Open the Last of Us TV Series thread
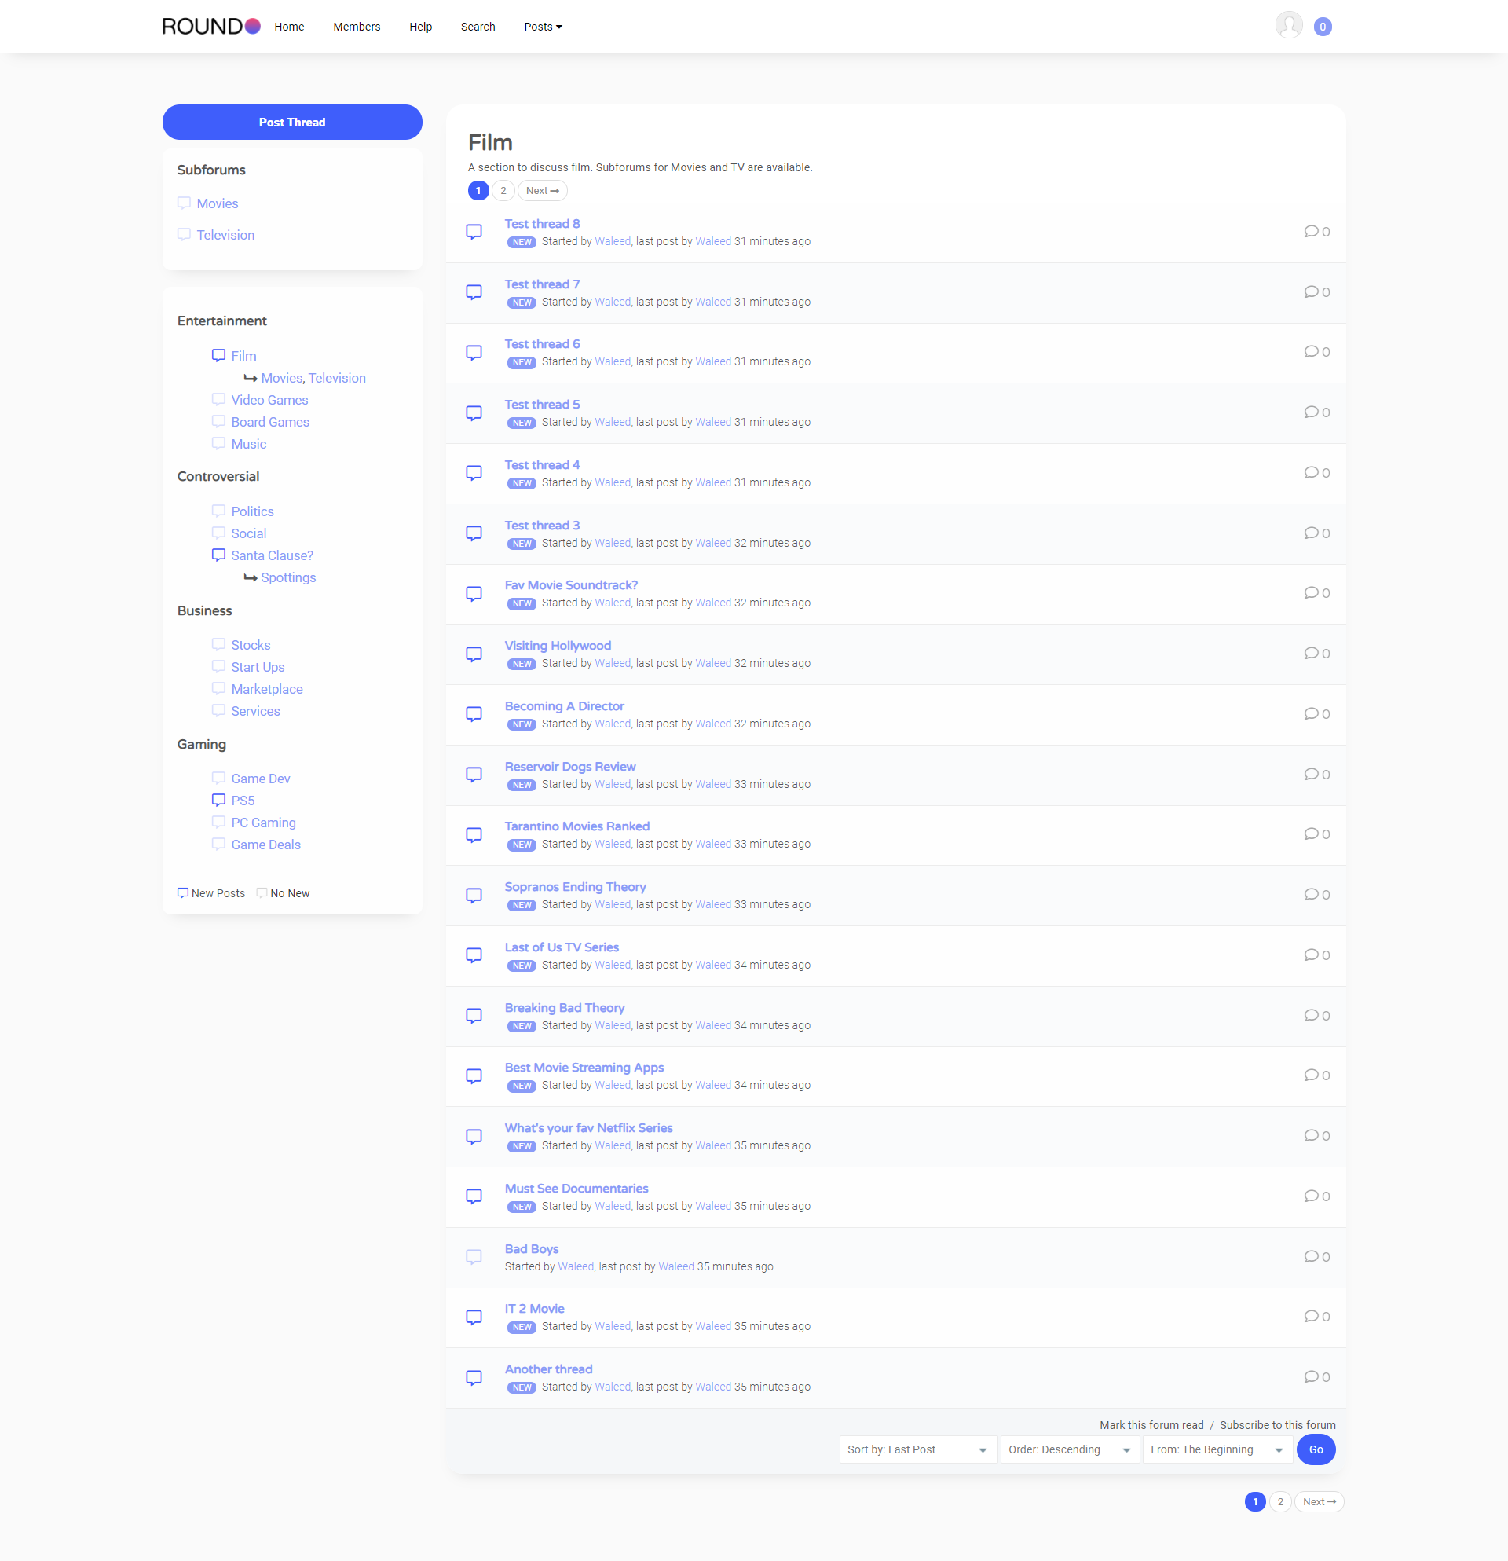This screenshot has width=1508, height=1561. tap(562, 947)
